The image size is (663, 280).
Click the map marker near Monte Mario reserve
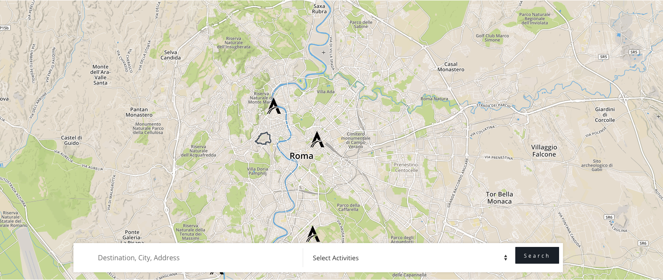pyautogui.click(x=274, y=106)
